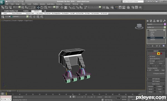Screen dimensions: 167x101
Task: Open the Modifiers menu
Action: (36, 4)
